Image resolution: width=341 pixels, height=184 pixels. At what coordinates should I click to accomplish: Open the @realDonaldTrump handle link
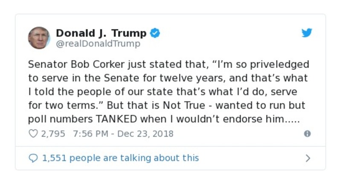(x=98, y=44)
